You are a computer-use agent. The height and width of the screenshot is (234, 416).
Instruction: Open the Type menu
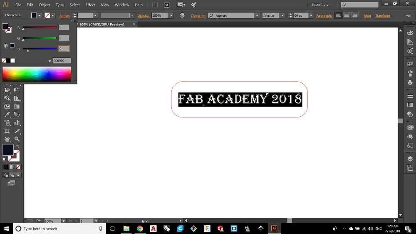(59, 5)
